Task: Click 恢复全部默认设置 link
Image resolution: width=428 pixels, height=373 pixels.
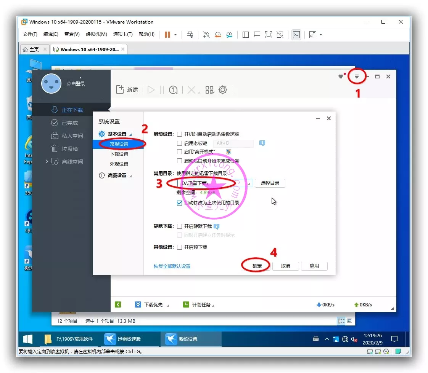Action: tap(172, 266)
